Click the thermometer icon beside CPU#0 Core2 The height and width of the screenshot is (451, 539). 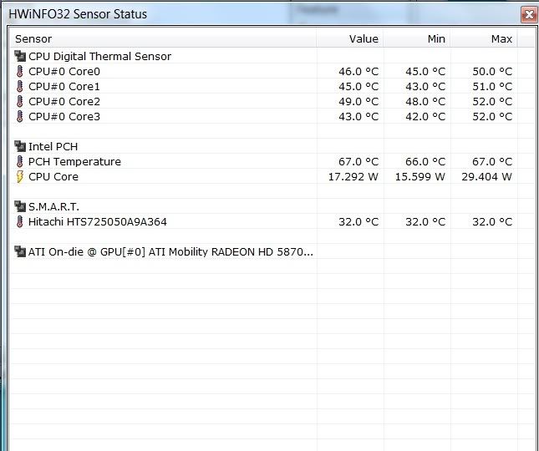19,102
